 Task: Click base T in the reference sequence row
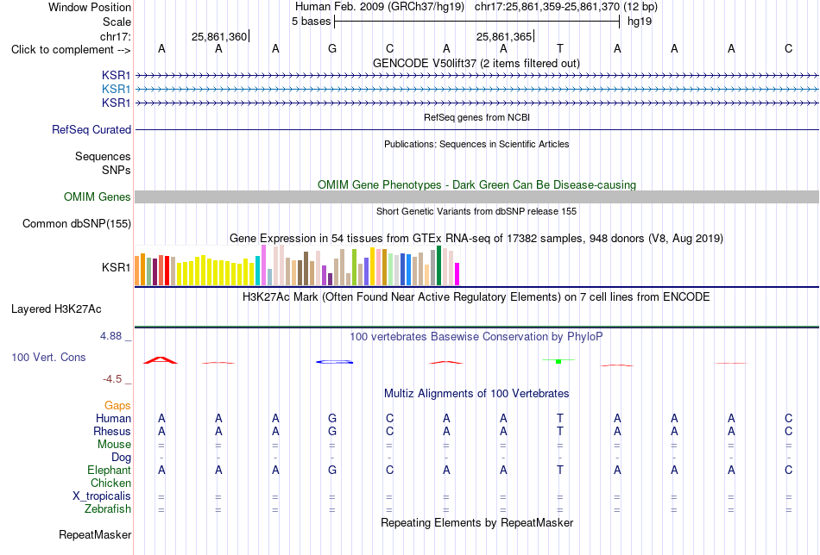[x=560, y=49]
